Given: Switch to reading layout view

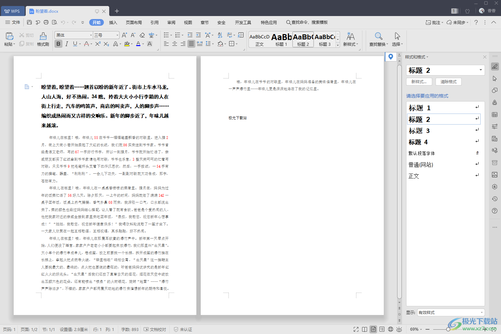Looking at the screenshot, I should [x=365, y=329].
